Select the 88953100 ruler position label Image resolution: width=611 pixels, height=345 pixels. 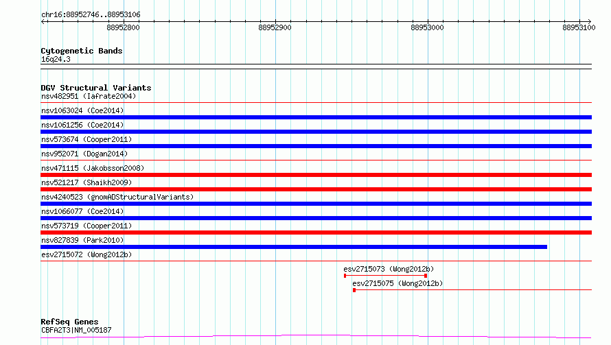(x=579, y=27)
